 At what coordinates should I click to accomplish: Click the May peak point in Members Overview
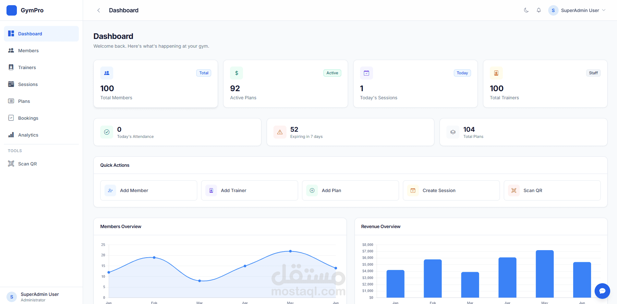pyautogui.click(x=290, y=251)
